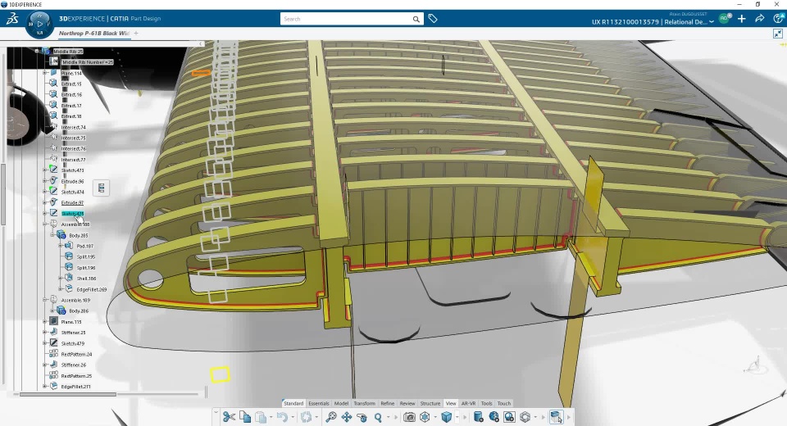The image size is (787, 426).
Task: Select the Fit All In view icon
Action: tap(330, 417)
